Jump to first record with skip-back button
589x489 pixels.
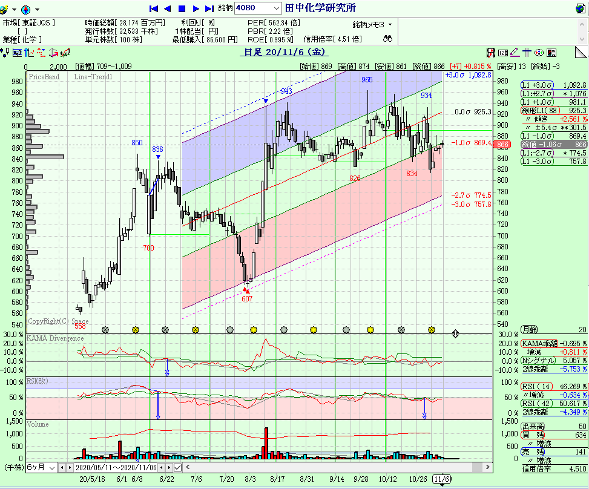pyautogui.click(x=153, y=8)
